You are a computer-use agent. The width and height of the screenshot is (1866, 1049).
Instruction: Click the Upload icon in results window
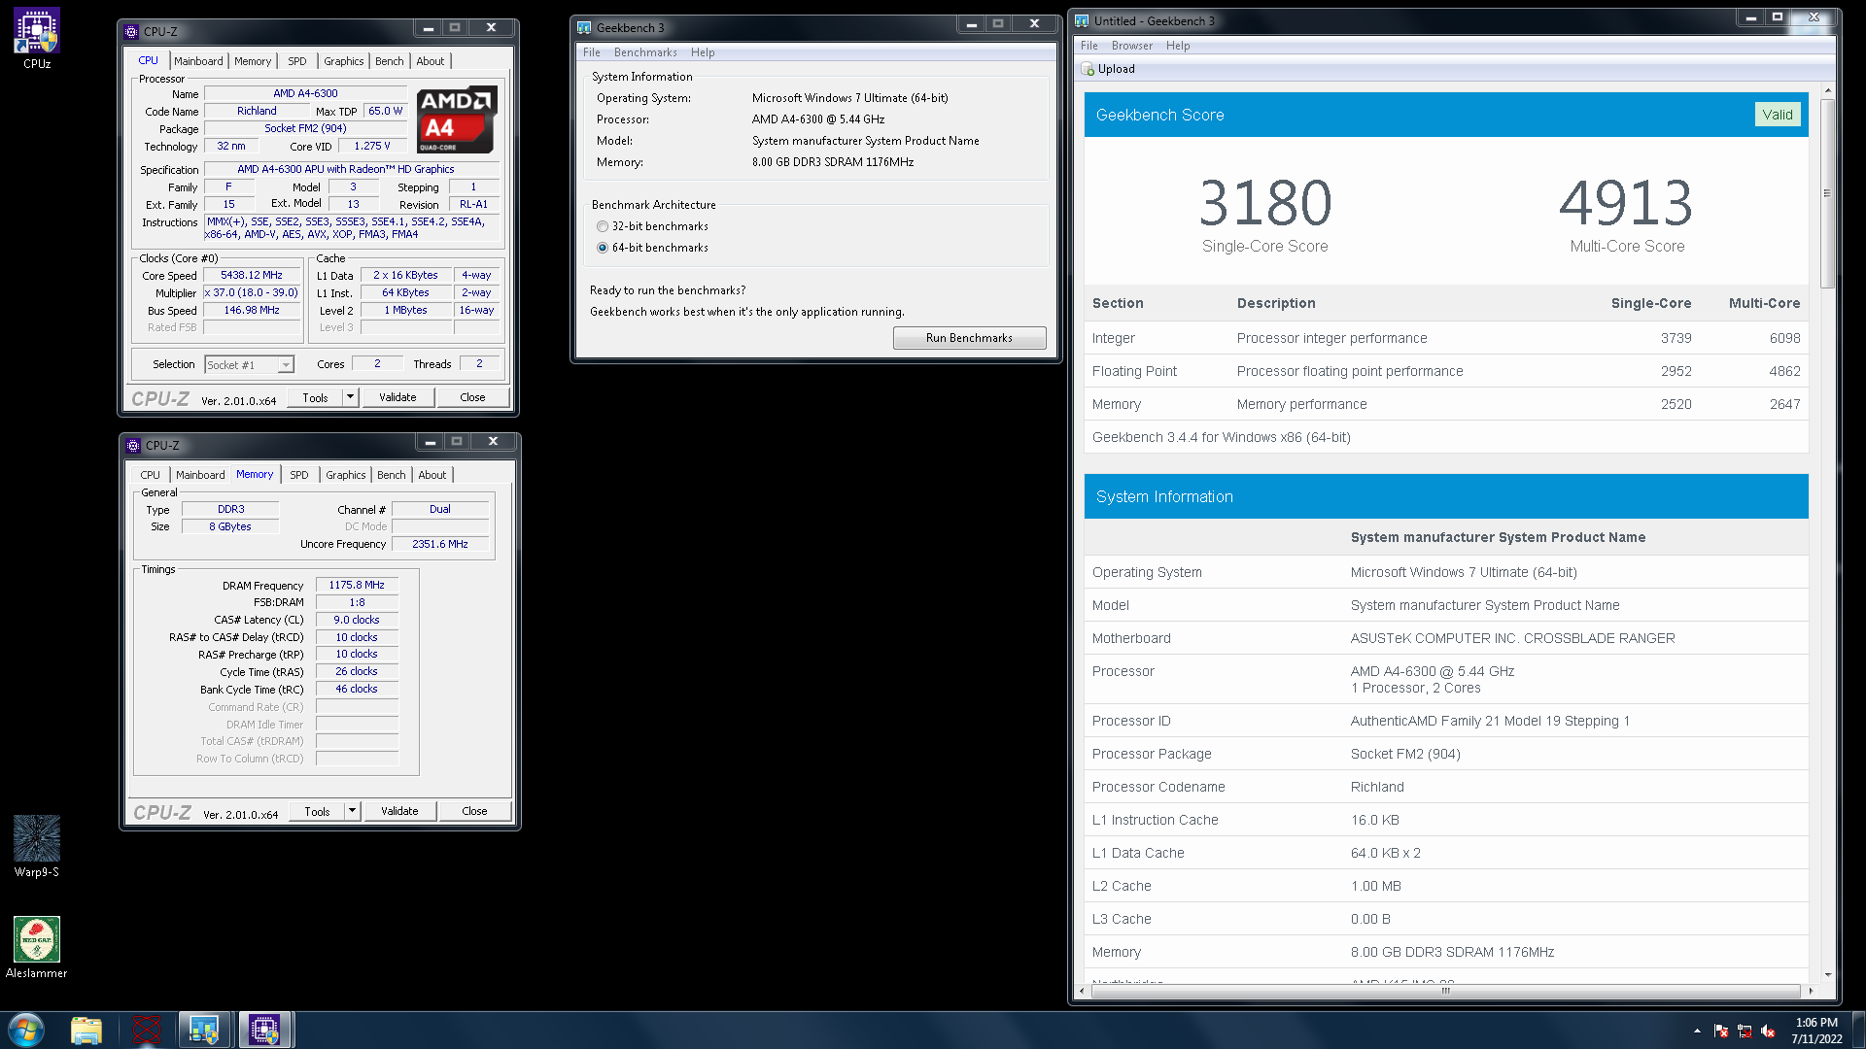[1088, 69]
